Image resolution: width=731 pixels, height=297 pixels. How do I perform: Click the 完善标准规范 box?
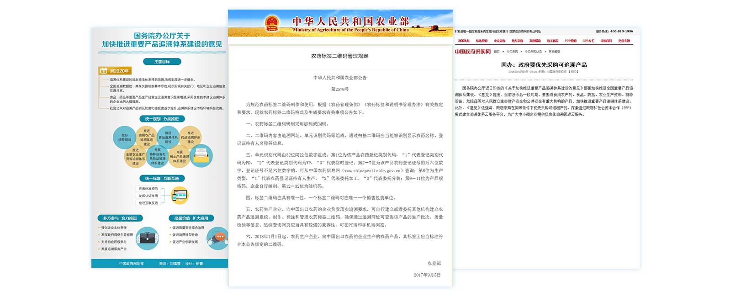[148, 189]
